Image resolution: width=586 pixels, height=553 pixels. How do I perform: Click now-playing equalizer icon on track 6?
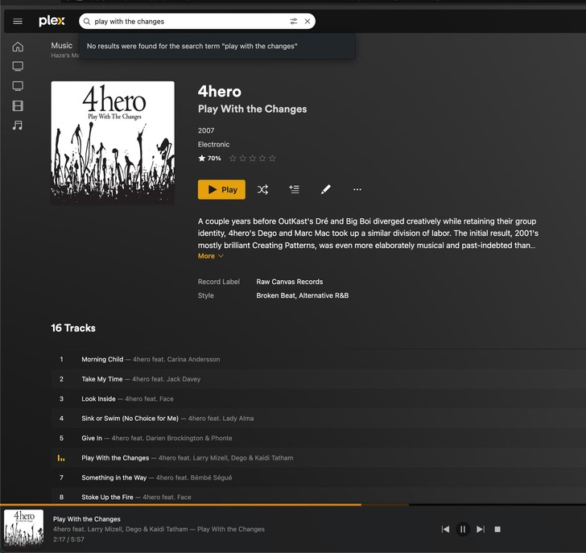click(x=61, y=458)
